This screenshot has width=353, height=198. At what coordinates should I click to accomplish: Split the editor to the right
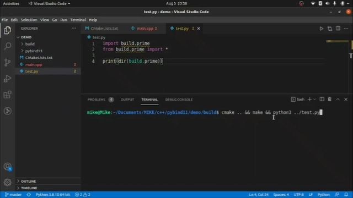tap(338, 29)
